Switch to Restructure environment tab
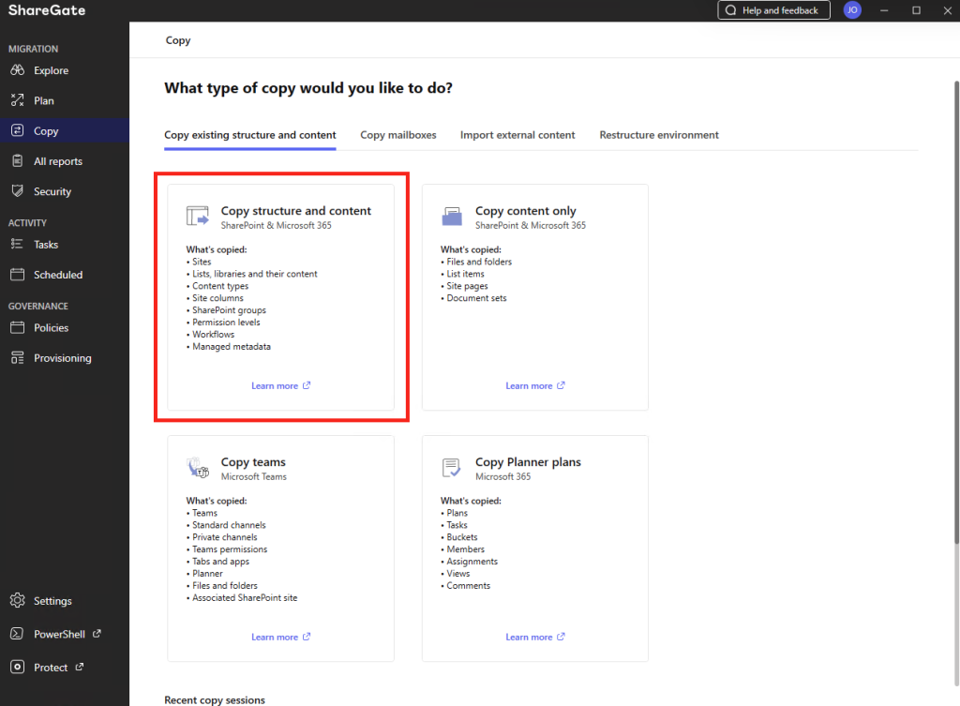Image resolution: width=960 pixels, height=706 pixels. (x=659, y=135)
